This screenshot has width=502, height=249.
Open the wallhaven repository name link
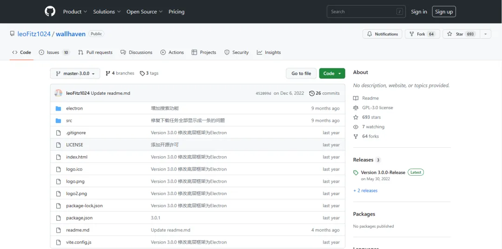(71, 34)
